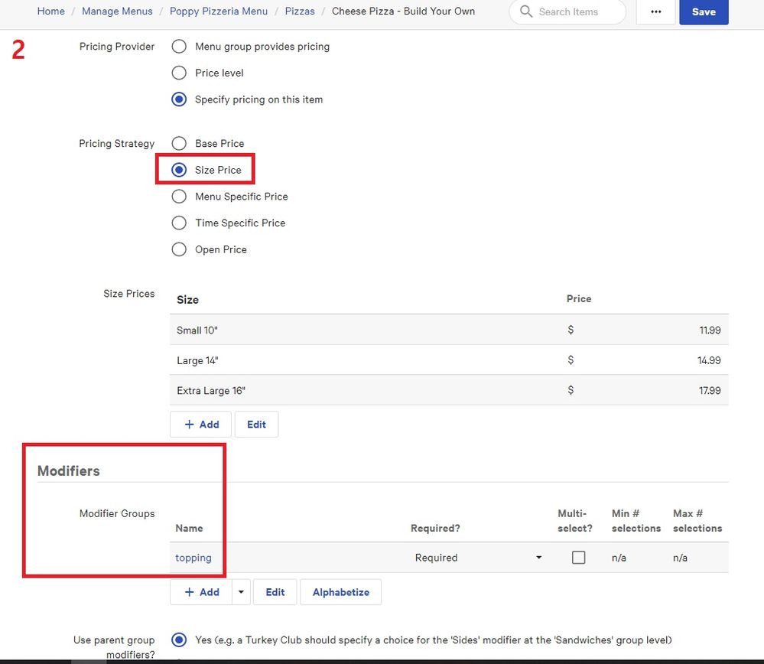This screenshot has height=664, width=764.
Task: Select Menu group provides pricing option
Action: [x=179, y=47]
